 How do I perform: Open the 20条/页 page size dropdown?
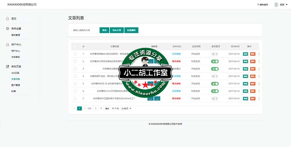[x=126, y=108]
